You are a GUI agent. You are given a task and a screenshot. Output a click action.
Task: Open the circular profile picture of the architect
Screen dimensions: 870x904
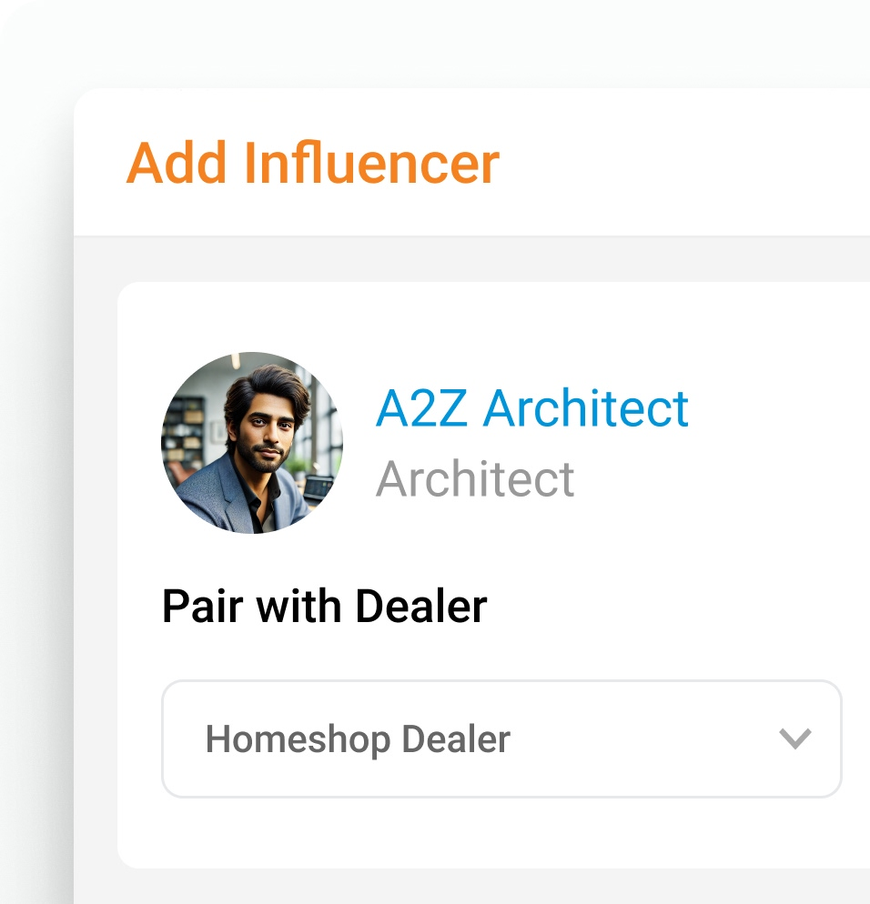pyautogui.click(x=252, y=443)
